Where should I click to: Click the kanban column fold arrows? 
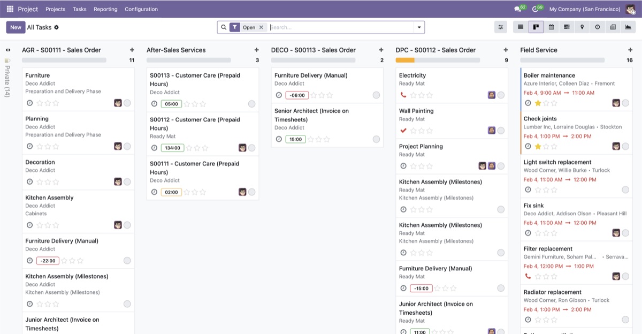tap(8, 50)
